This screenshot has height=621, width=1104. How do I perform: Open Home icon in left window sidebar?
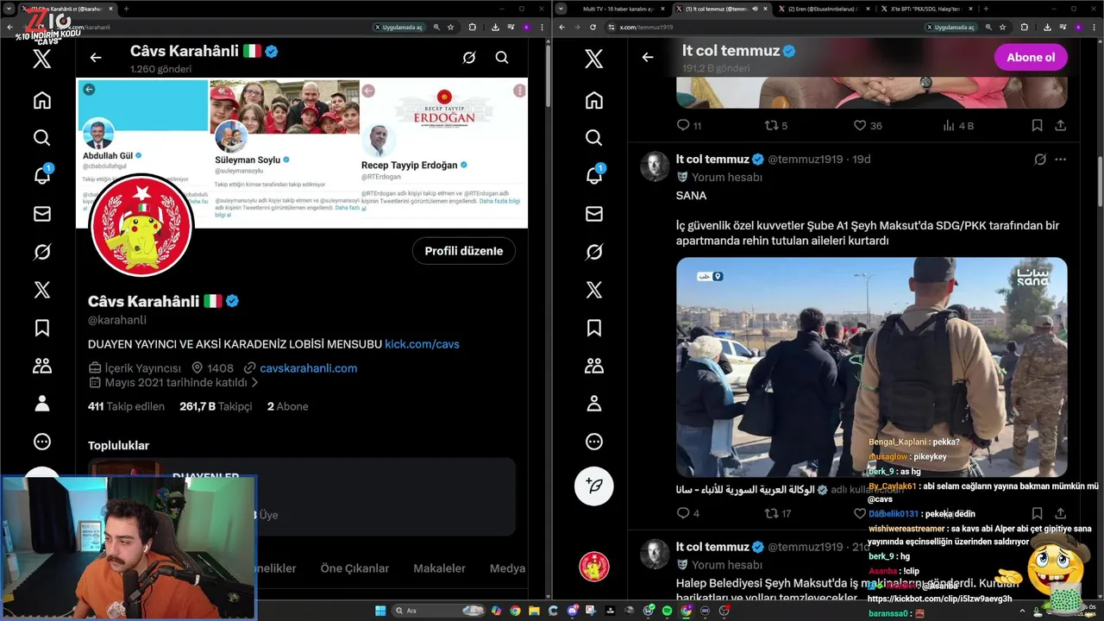[x=41, y=100]
